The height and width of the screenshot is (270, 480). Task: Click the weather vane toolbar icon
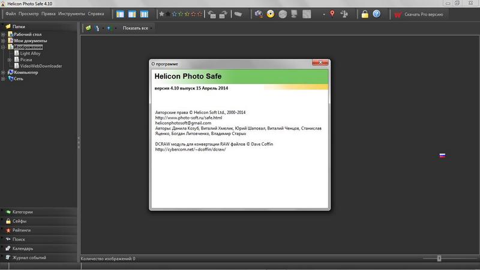(x=344, y=14)
